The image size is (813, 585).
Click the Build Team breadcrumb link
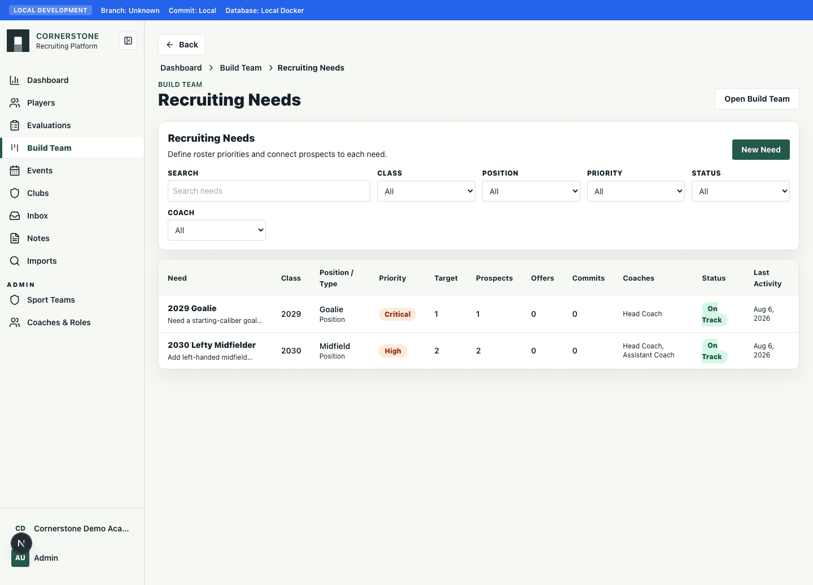pyautogui.click(x=241, y=68)
